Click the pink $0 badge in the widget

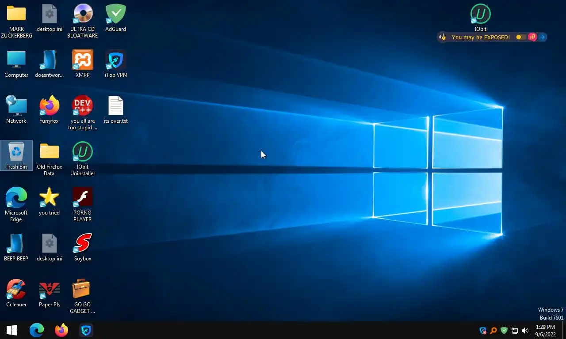point(532,37)
